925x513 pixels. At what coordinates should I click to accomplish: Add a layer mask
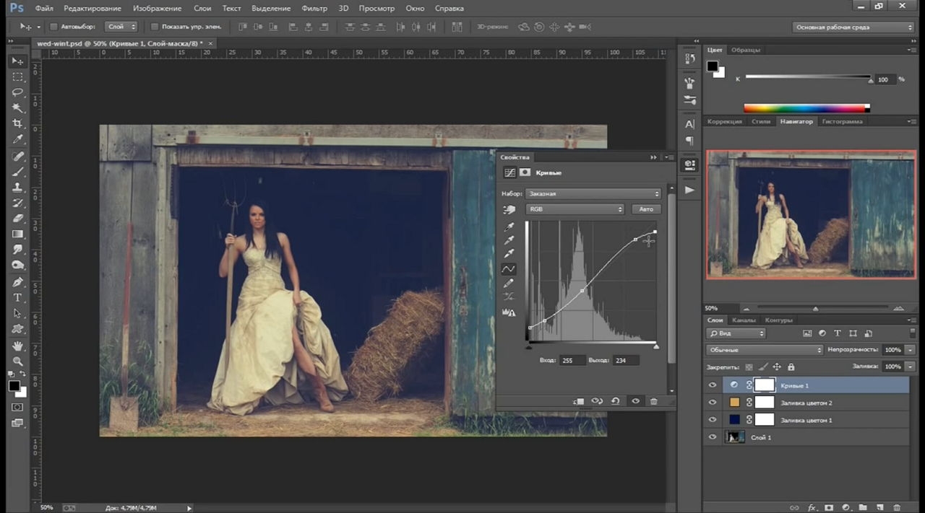coord(829,507)
